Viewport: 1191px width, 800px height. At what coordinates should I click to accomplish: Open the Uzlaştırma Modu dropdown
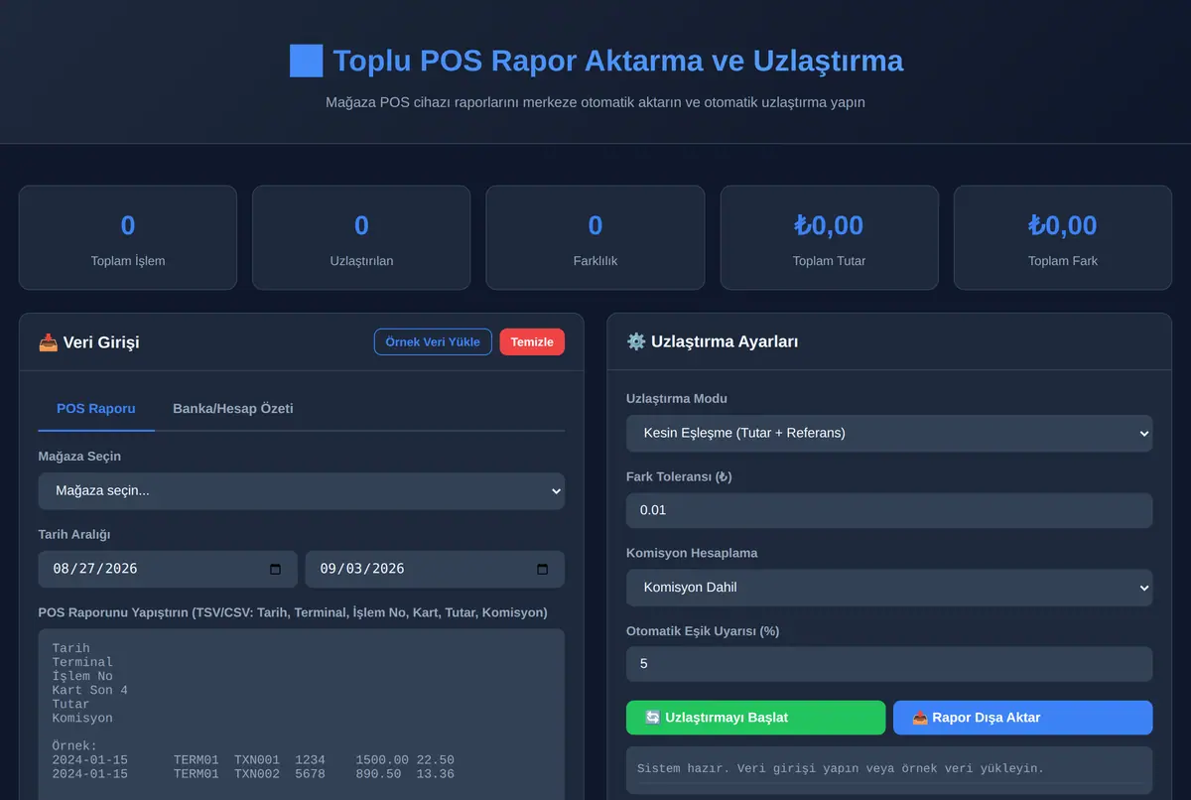pos(889,433)
